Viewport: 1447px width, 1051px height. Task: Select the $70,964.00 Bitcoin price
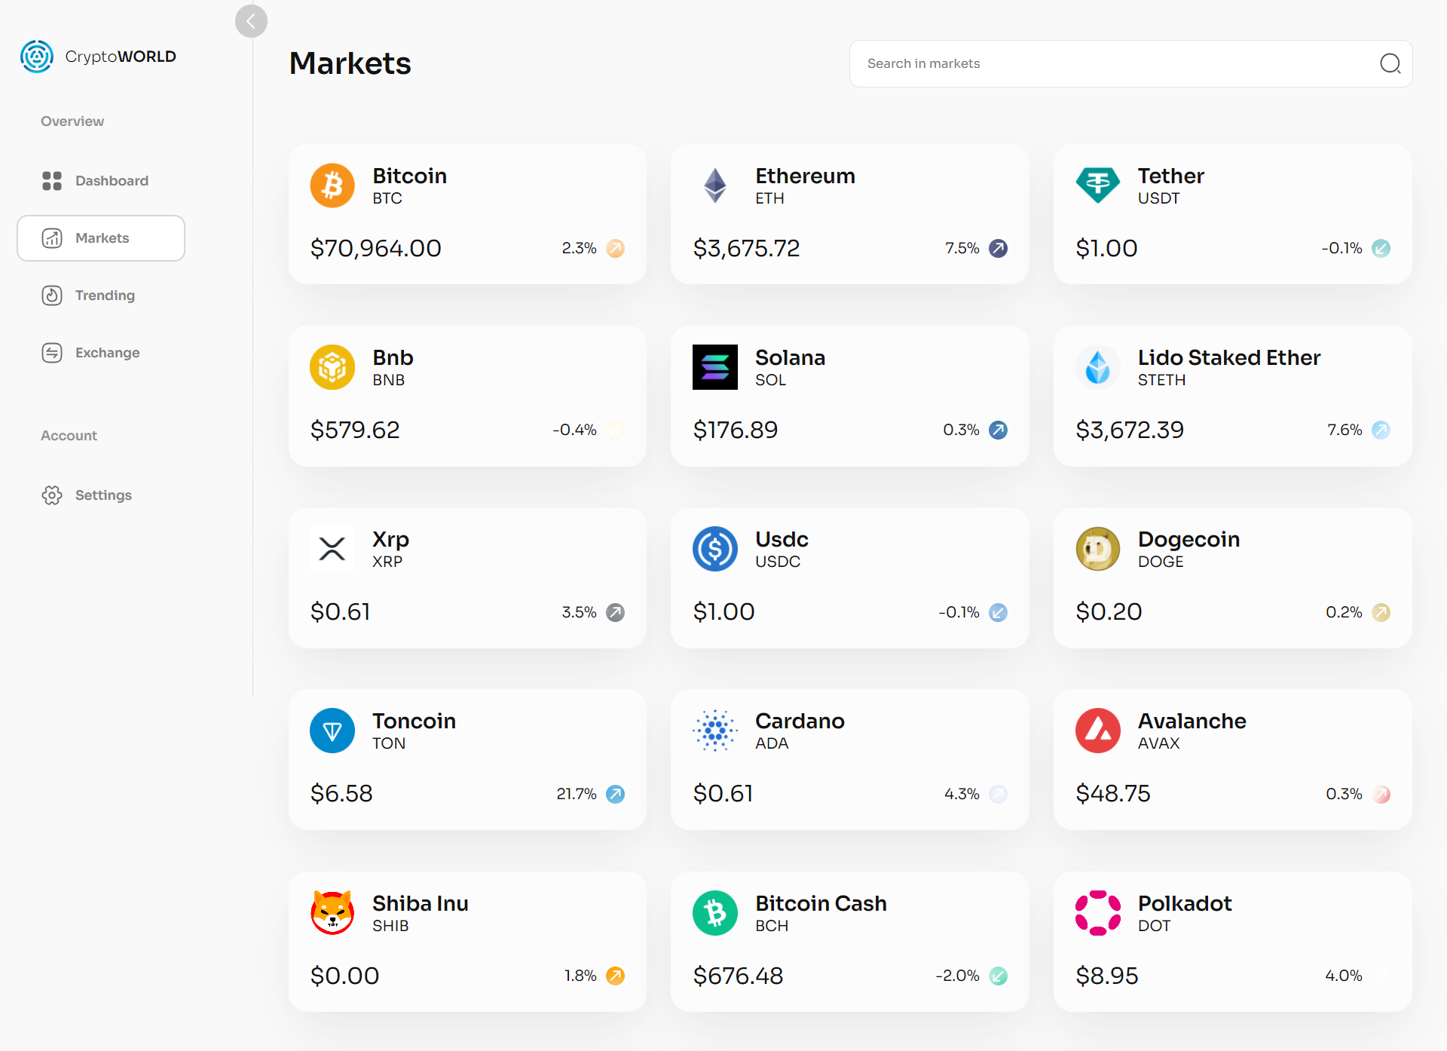point(376,248)
